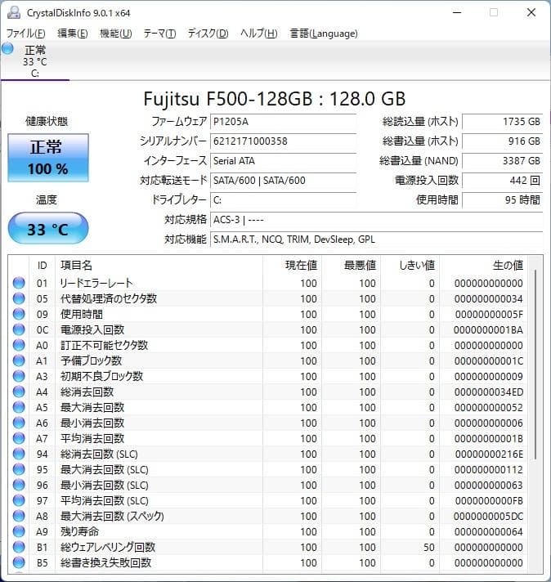The width and height of the screenshot is (551, 582).
Task: Minimize the CrystalDiskInfo window
Action: pos(457,12)
